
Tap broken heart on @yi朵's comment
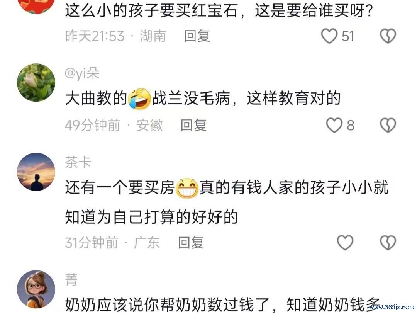(388, 125)
